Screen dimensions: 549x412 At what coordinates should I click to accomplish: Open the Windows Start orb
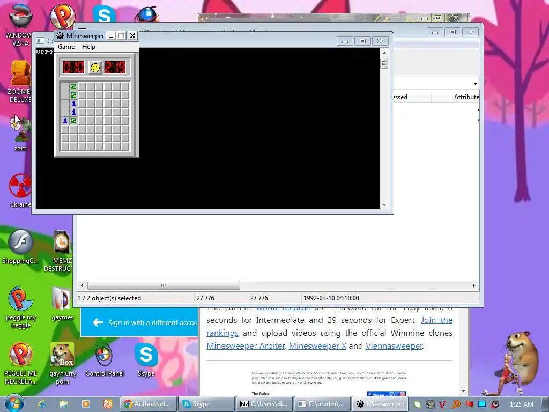point(14,403)
